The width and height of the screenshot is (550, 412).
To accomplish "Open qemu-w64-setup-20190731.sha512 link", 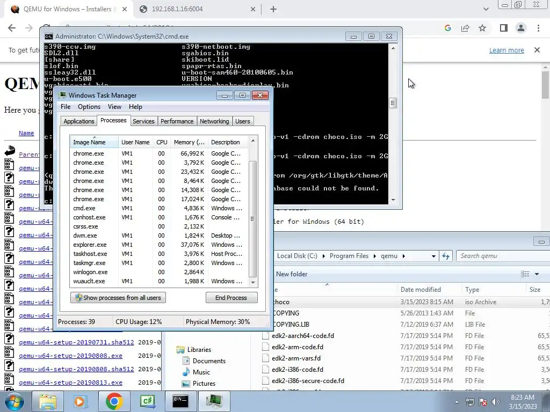I will pyautogui.click(x=76, y=342).
